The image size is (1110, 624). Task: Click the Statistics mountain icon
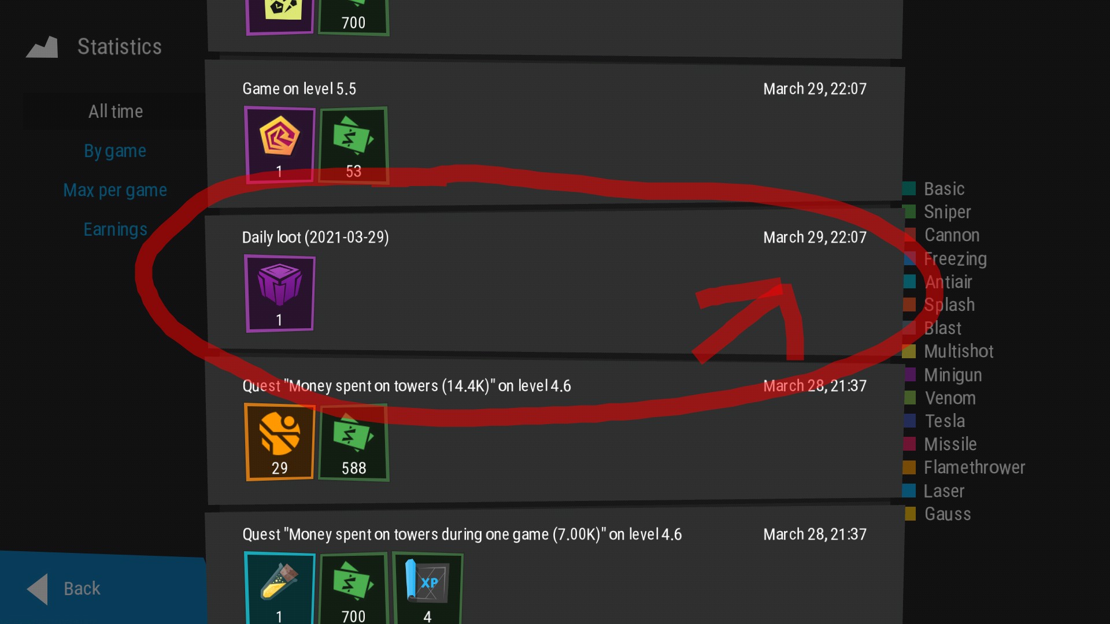click(x=42, y=47)
